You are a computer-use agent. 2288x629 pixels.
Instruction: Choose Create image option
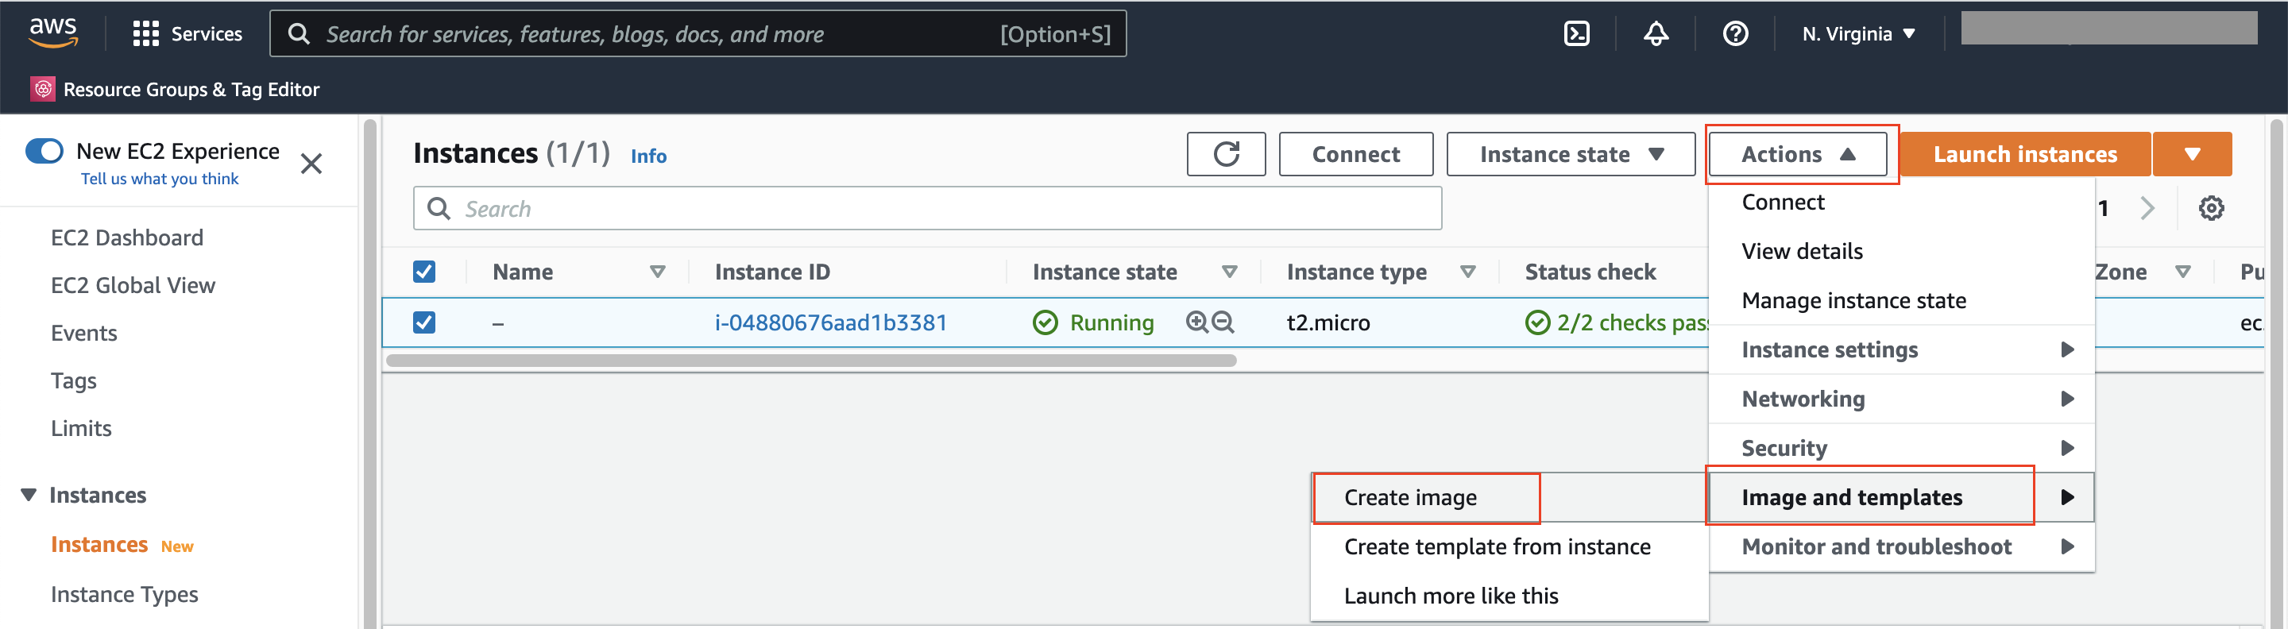(x=1510, y=496)
